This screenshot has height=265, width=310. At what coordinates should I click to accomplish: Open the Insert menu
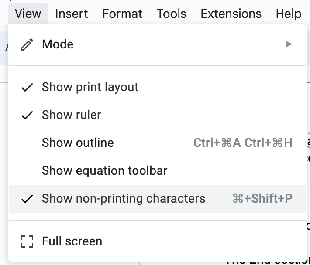72,14
